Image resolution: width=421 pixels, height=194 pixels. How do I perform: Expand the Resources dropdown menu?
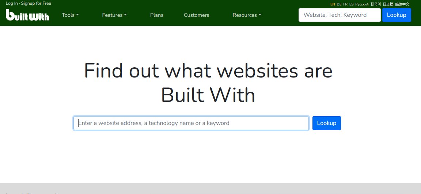pos(247,15)
